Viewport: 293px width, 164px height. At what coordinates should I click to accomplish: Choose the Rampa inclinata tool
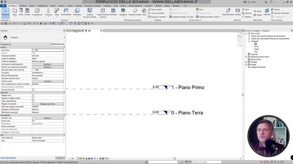pos(135,12)
